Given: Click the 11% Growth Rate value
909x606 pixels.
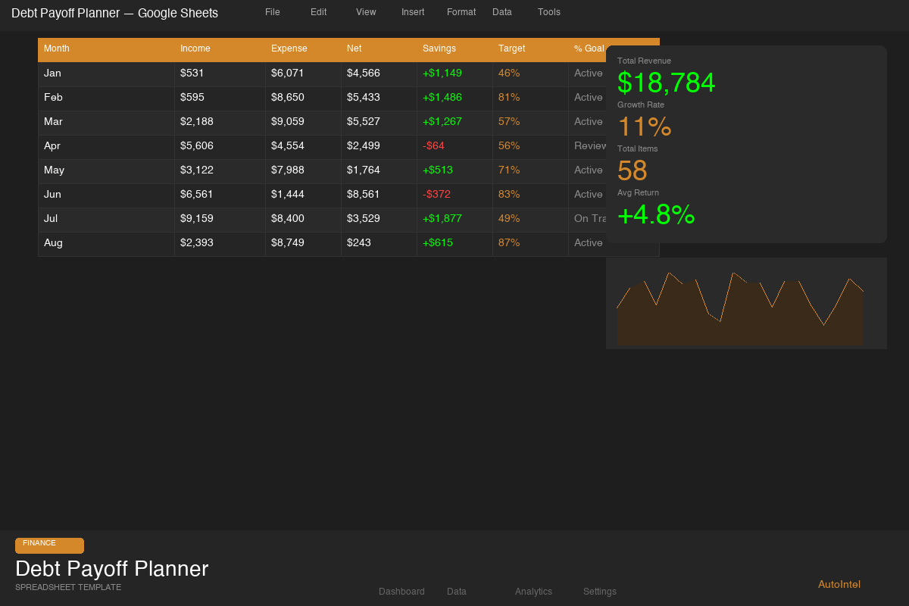Looking at the screenshot, I should (645, 127).
